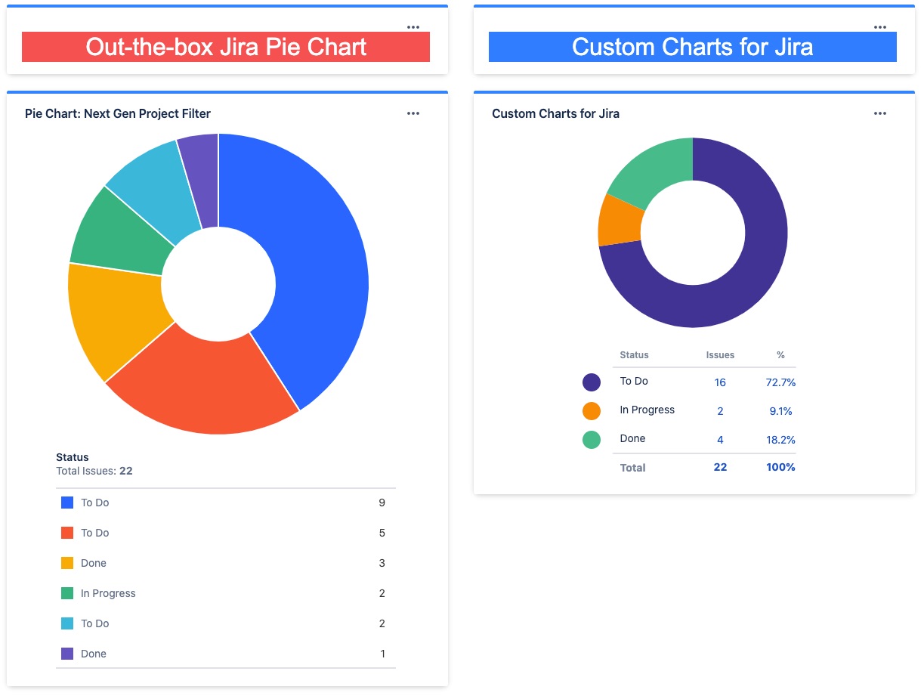This screenshot has width=924, height=699.
Task: Click the purple Done legend swatch
Action: pos(66,654)
